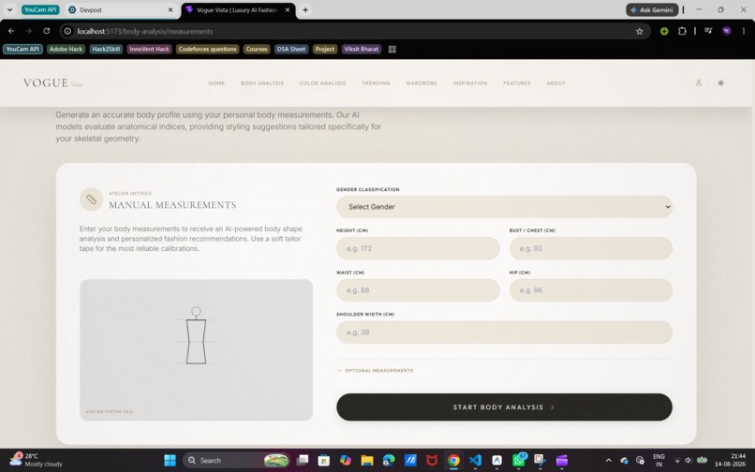Open the Extensions puzzle icon

click(682, 31)
